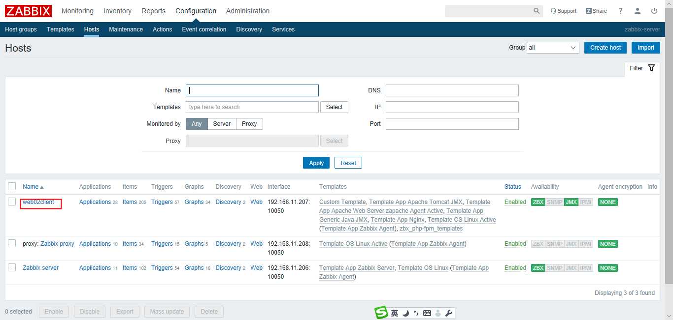Viewport: 673px width, 320px height.
Task: Click NONE encryption badge for Zabbix proxy
Action: pos(607,244)
